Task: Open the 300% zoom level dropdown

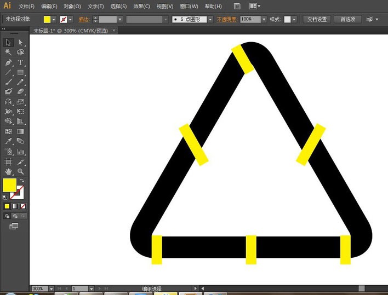Action: (x=52, y=288)
